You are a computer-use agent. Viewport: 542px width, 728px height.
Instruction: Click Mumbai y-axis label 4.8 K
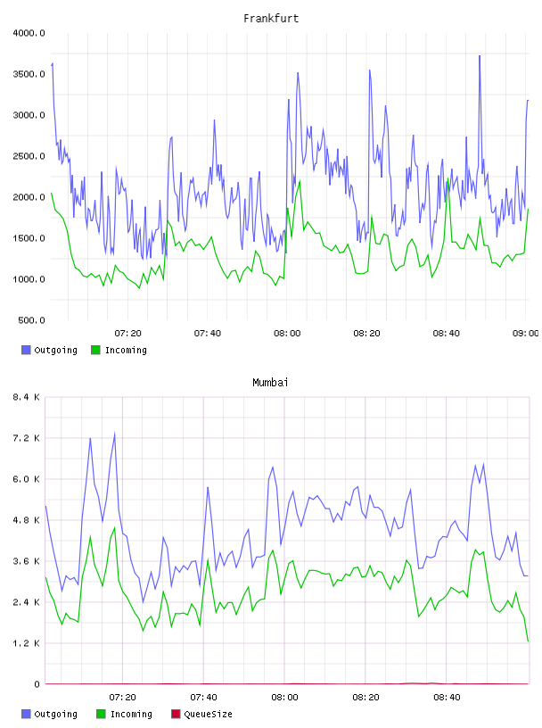point(27,520)
